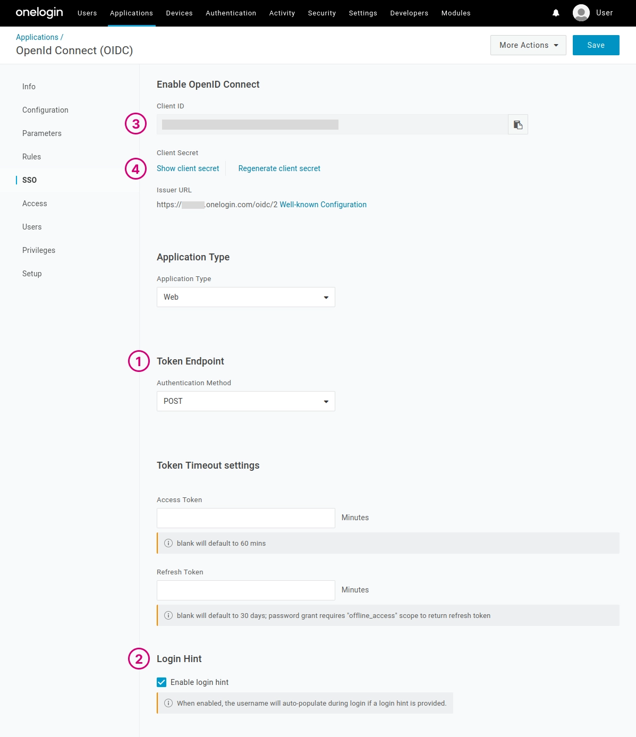Viewport: 636px width, 737px height.
Task: Save the application settings
Action: coord(596,45)
